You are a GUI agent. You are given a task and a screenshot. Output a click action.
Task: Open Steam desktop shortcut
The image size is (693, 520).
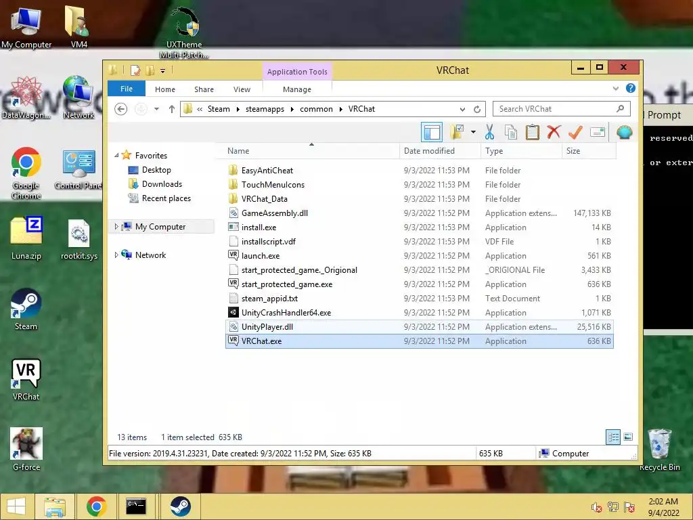26,309
